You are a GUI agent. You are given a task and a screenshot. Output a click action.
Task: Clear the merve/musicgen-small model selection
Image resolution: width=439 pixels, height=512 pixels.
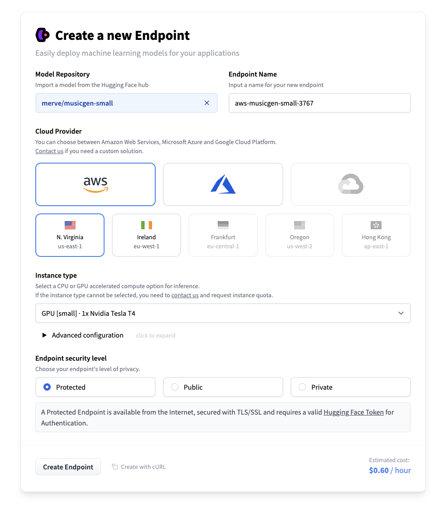[207, 103]
